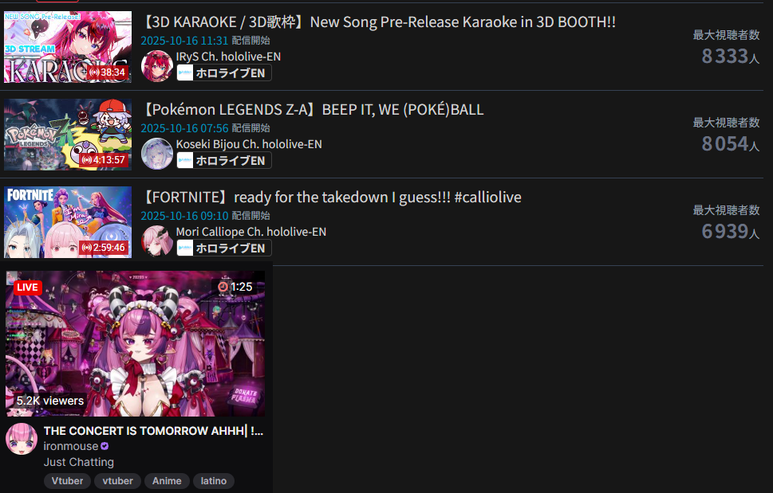
Task: Open New Song Pre-Release Karaoke title link
Action: 378,22
